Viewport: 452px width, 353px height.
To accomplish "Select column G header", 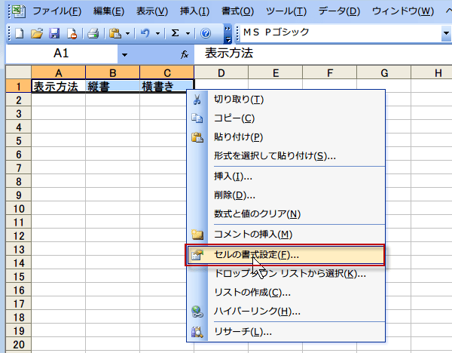I will (x=384, y=72).
